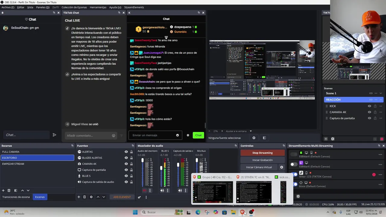386x217 pixels.
Task: Open the Audio del escritorio three-dot menu
Action: 150,190
